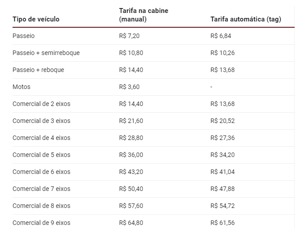This screenshot has height=237, width=295.
Task: Click the R$ 47,88 tag fare cell
Action: 223,189
